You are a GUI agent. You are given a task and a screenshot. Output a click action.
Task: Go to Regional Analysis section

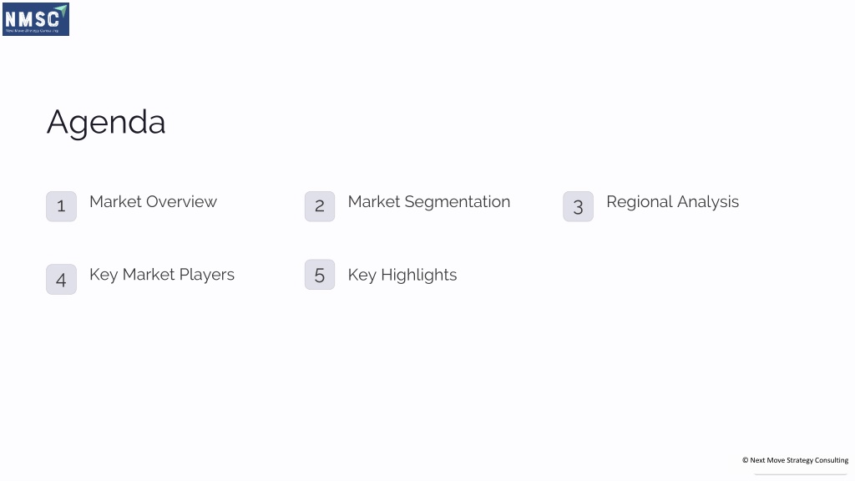point(672,202)
